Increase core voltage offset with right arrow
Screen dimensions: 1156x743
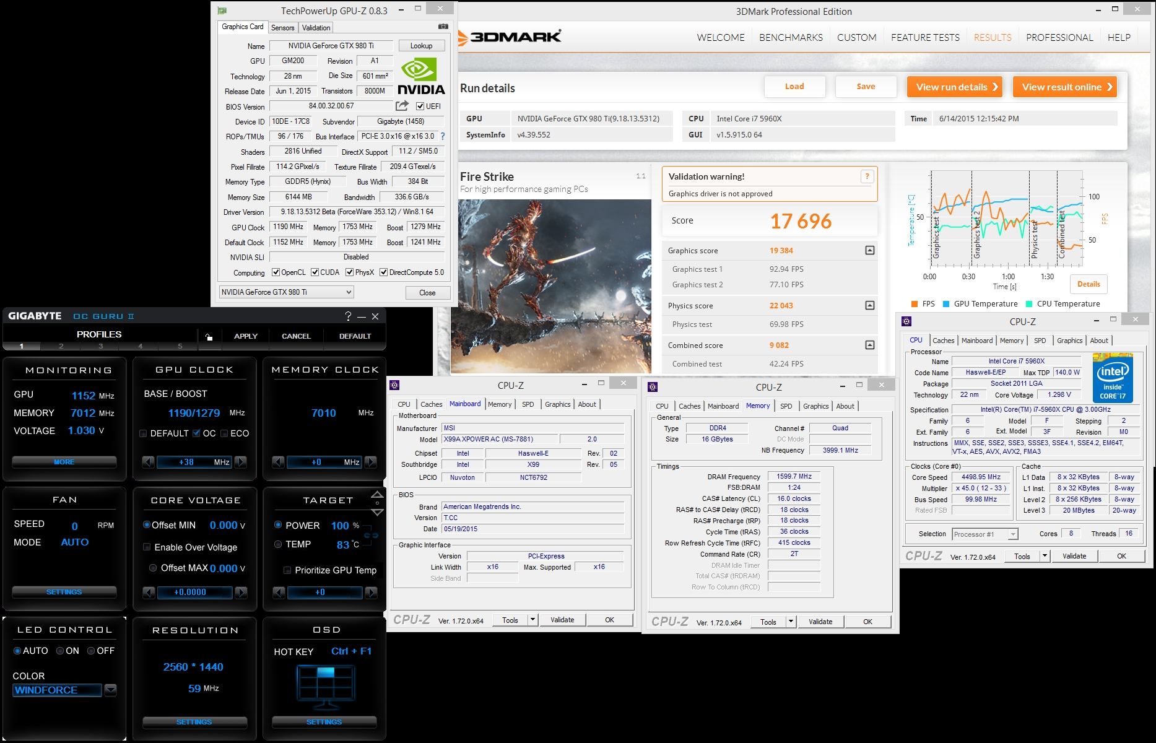point(241,593)
